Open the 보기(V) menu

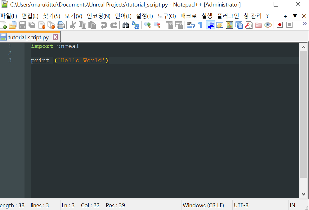click(x=73, y=16)
